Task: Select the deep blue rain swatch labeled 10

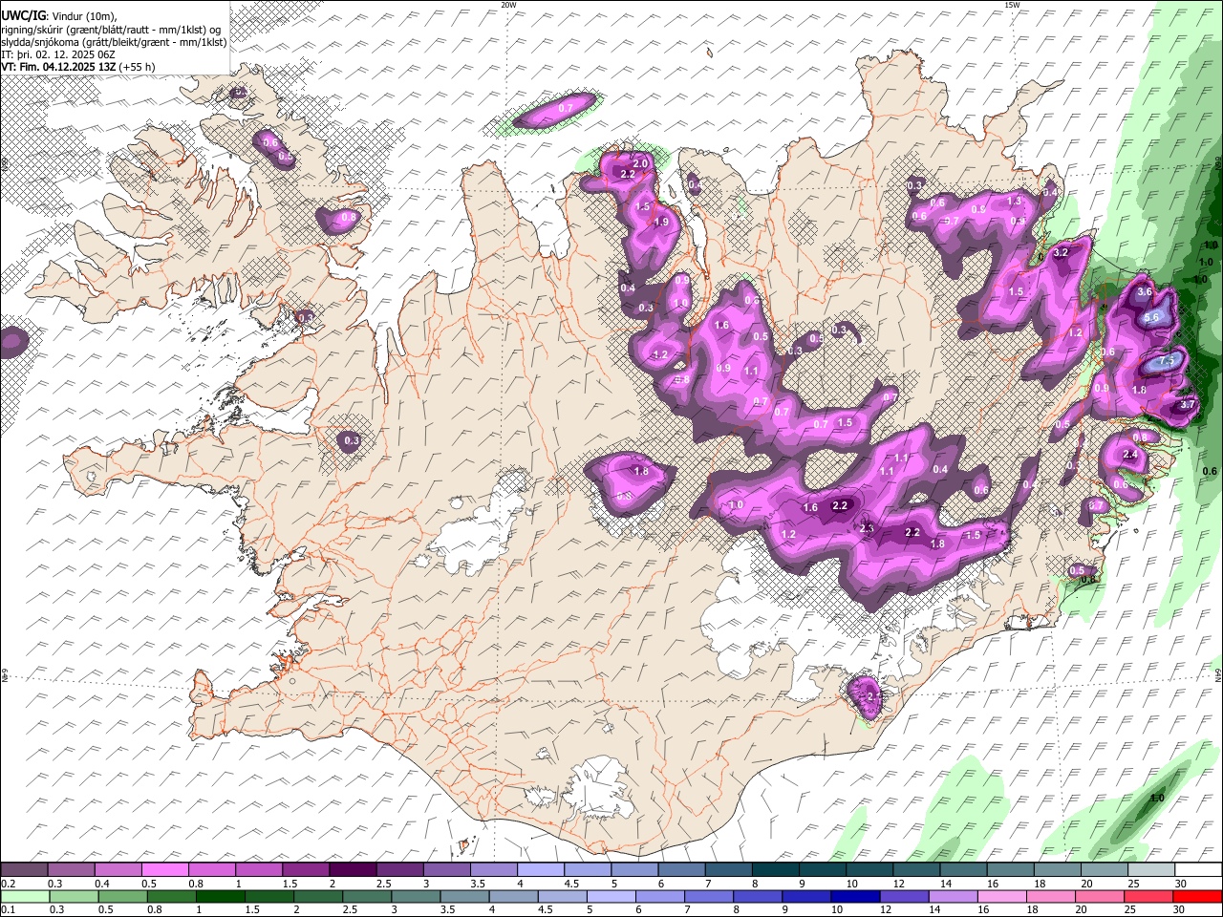Action: coord(854,896)
